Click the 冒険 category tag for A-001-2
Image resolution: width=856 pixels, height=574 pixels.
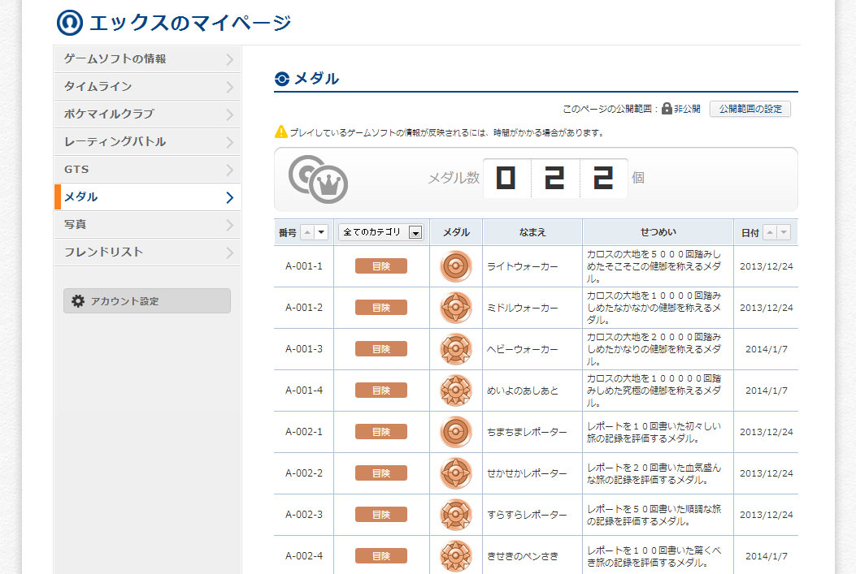381,308
